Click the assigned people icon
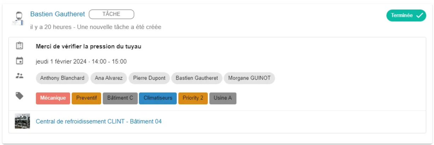 click(19, 75)
